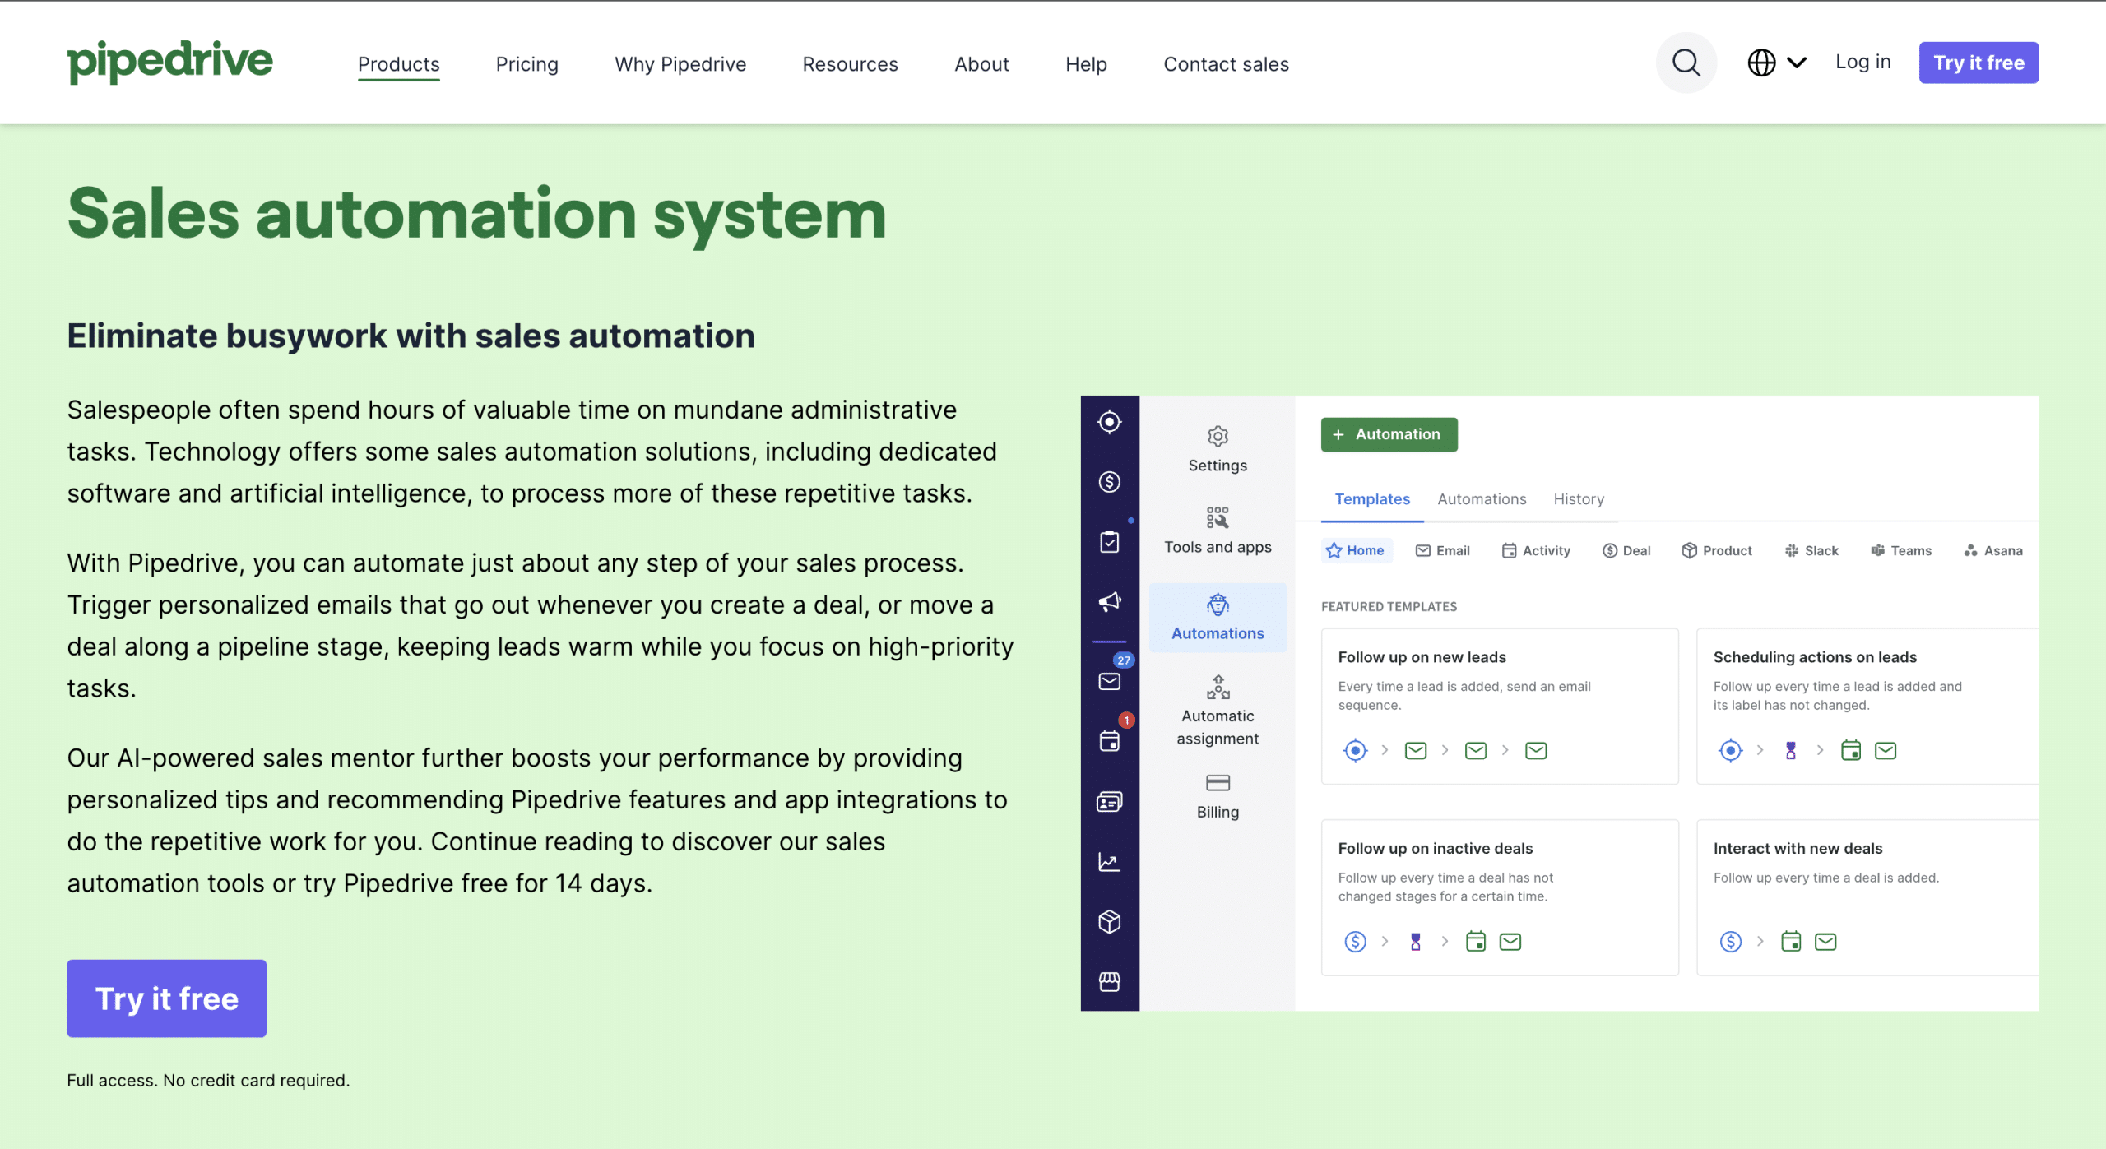Click the Pipedrive logo
Viewport: 2106px width, 1149px height.
coord(169,62)
